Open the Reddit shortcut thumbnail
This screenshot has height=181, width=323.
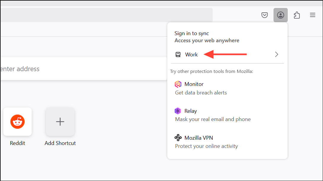[x=17, y=121]
